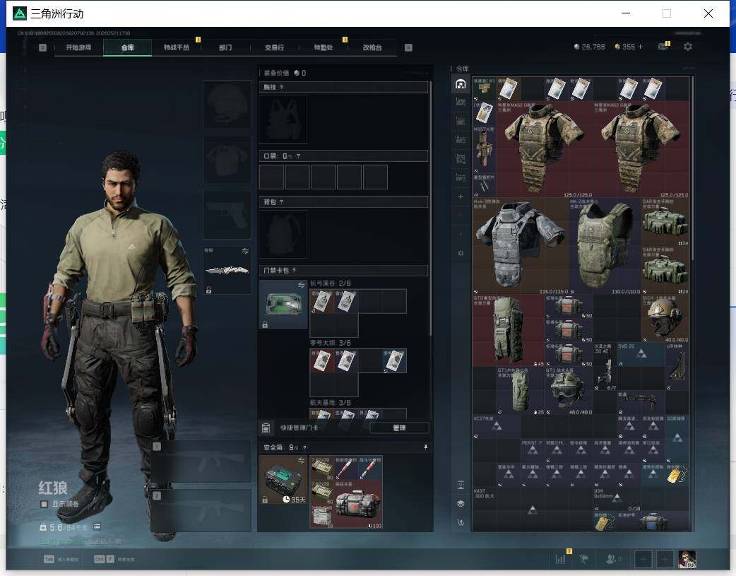Image resolution: width=736 pixels, height=576 pixels.
Task: Click the list icon beside weight 5.6
Action: [x=97, y=527]
